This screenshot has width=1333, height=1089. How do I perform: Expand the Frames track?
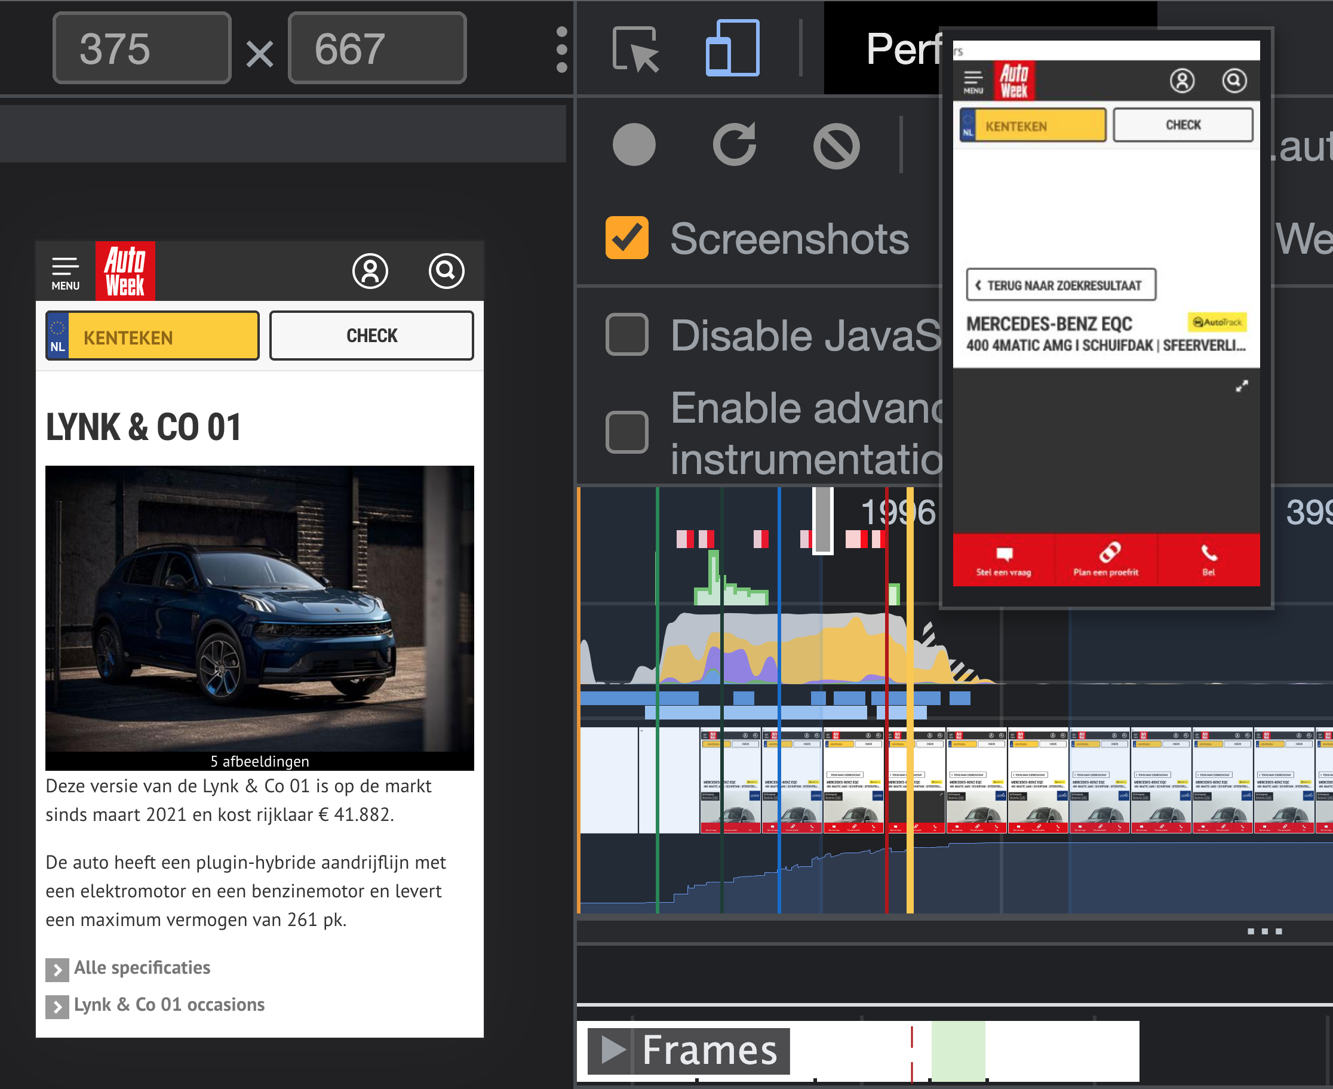[x=613, y=1049]
